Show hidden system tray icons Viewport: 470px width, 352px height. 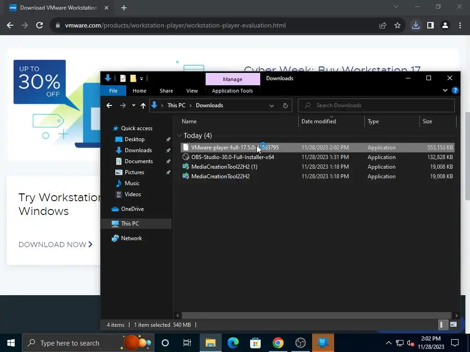click(388, 343)
